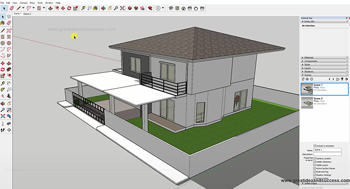Open the File menu
350x189 pixels.
click(x=2, y=3)
